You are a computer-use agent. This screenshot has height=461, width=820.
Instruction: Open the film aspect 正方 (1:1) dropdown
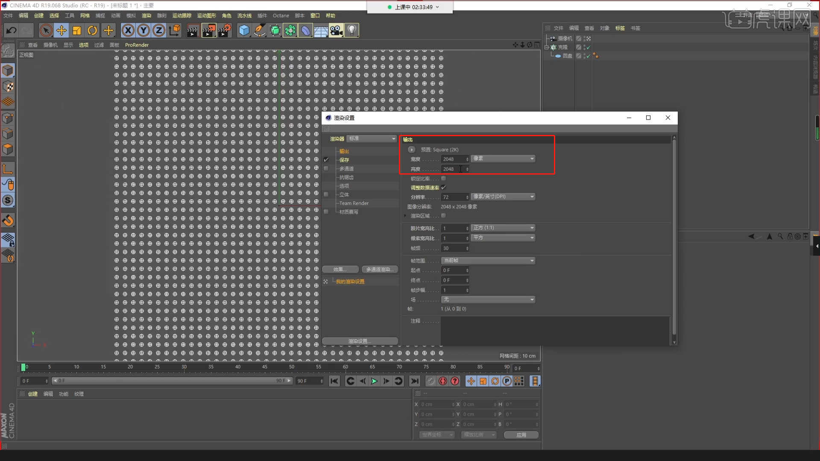coord(503,228)
